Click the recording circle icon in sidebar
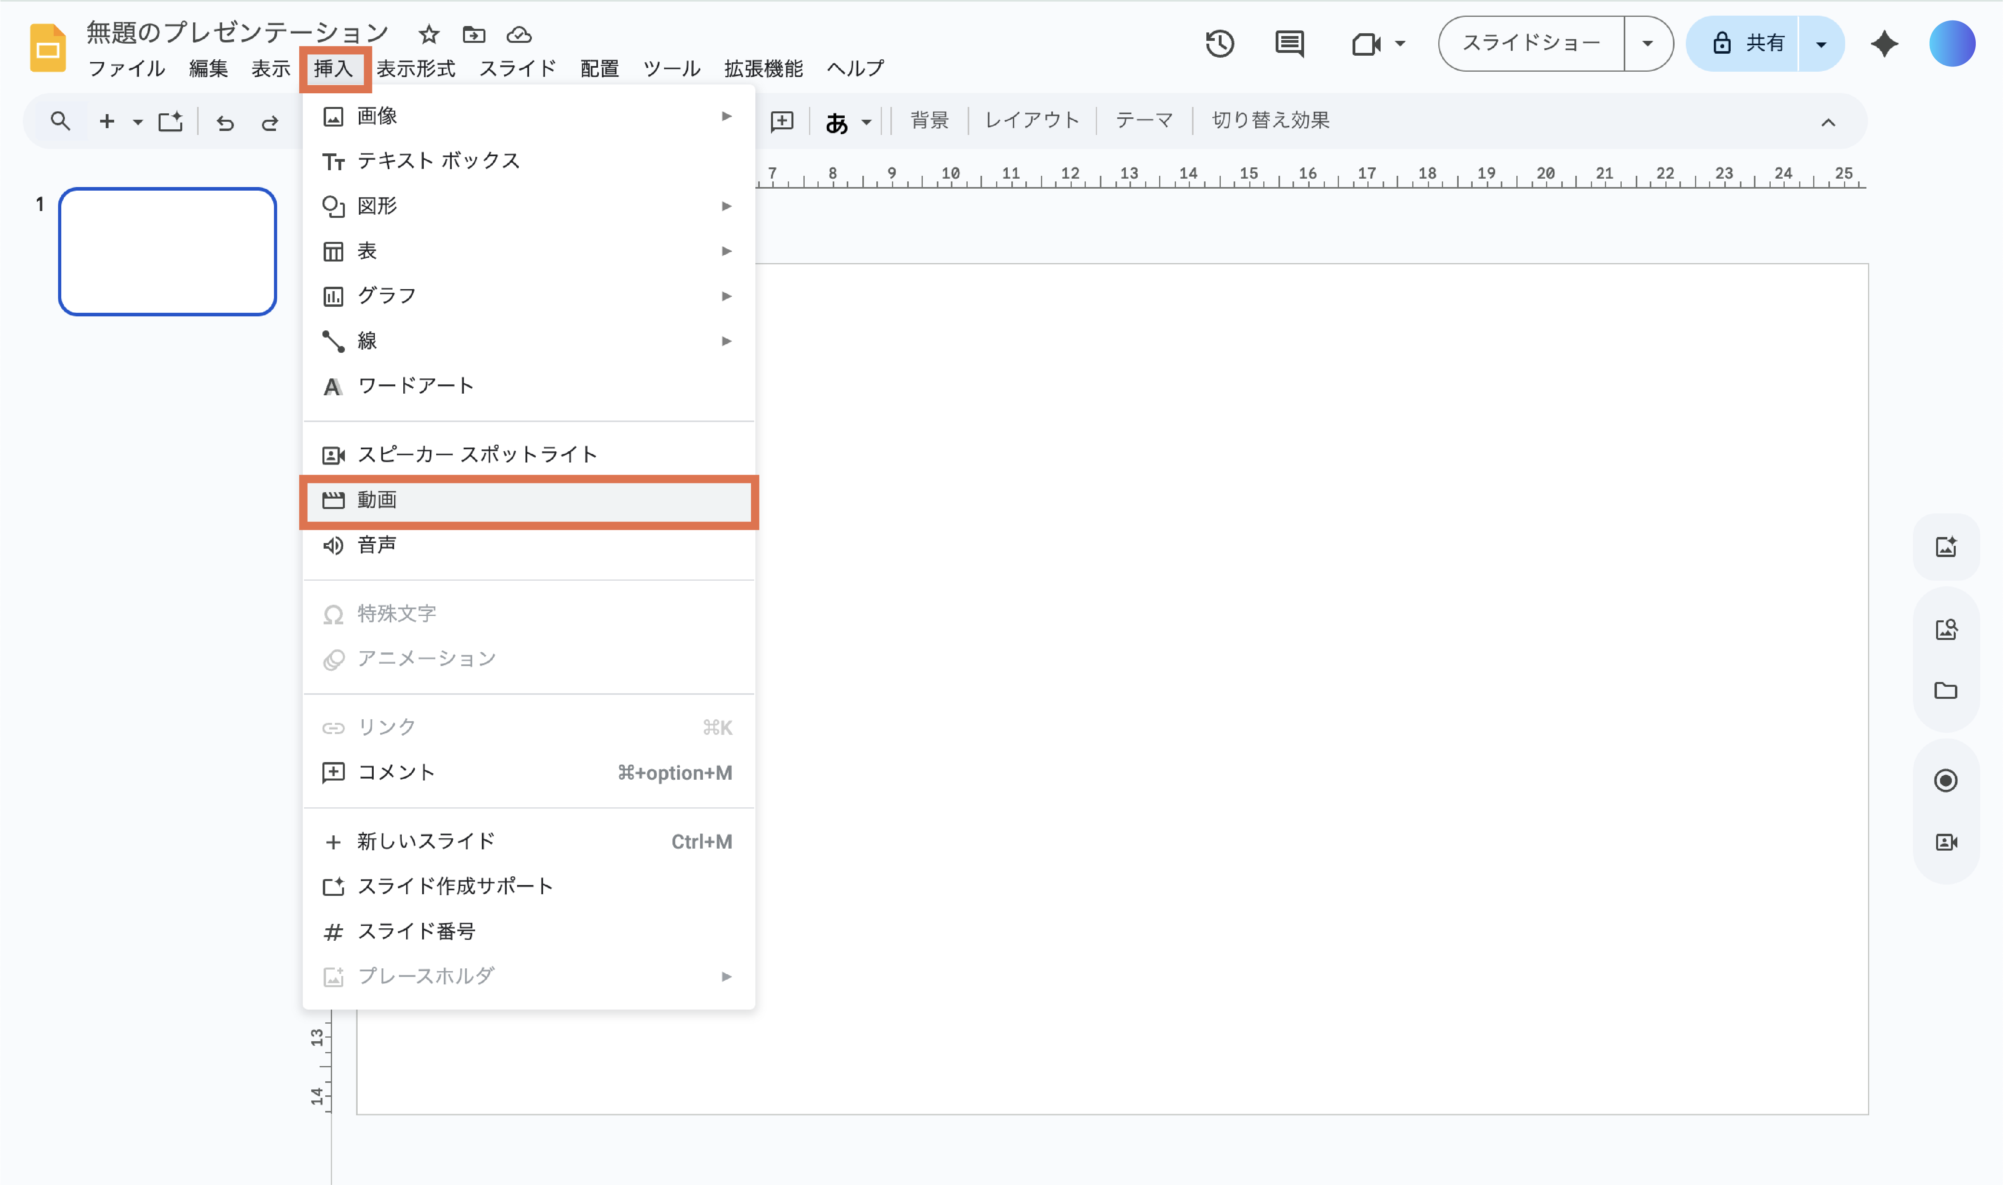The height and width of the screenshot is (1185, 2003). pyautogui.click(x=1945, y=780)
